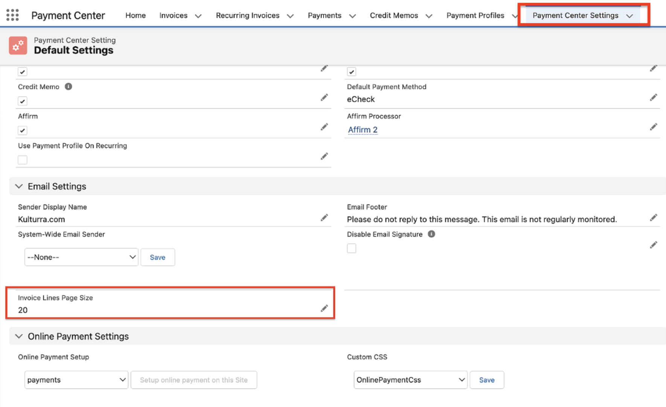666x407 pixels.
Task: Click the Disable Email Signature info icon
Action: point(431,234)
